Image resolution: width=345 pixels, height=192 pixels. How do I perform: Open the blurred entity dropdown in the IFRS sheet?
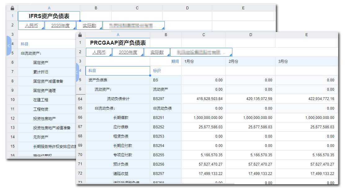coord(133,25)
